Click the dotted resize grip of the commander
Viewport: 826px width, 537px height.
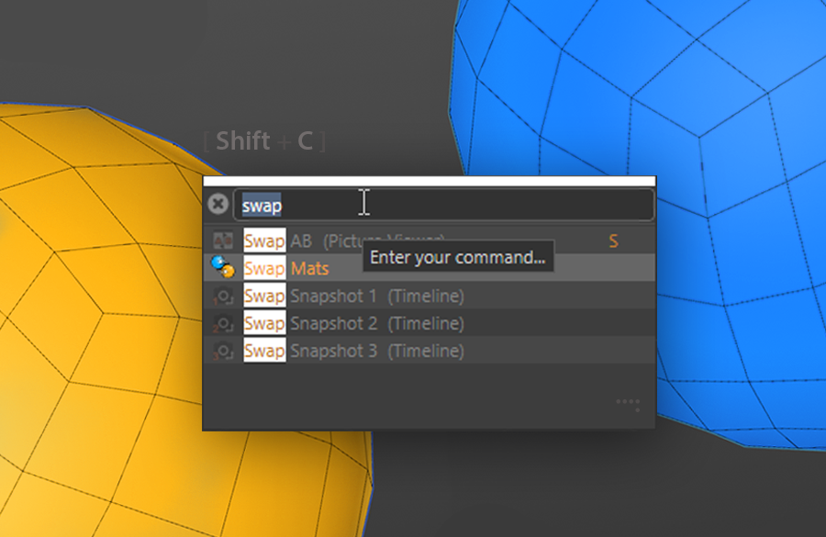tap(629, 405)
